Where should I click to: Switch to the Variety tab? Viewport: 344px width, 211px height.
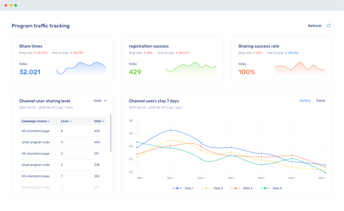coord(305,101)
